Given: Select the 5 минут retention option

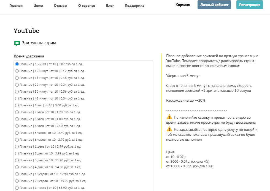Looking at the screenshot, I should point(17,64).
